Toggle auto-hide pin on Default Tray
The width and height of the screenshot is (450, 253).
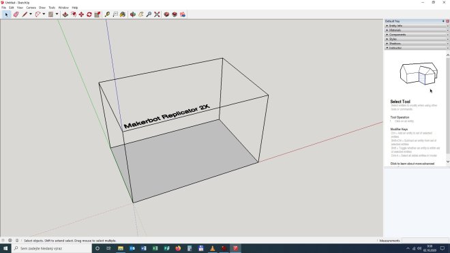[x=443, y=21]
